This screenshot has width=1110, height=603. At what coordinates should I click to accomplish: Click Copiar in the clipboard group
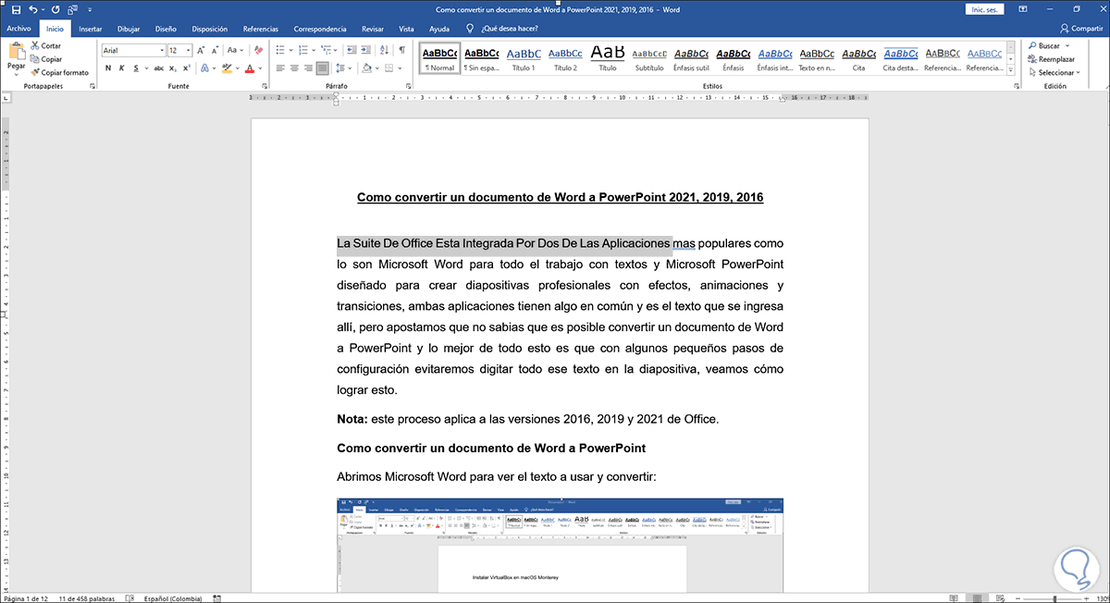point(46,58)
